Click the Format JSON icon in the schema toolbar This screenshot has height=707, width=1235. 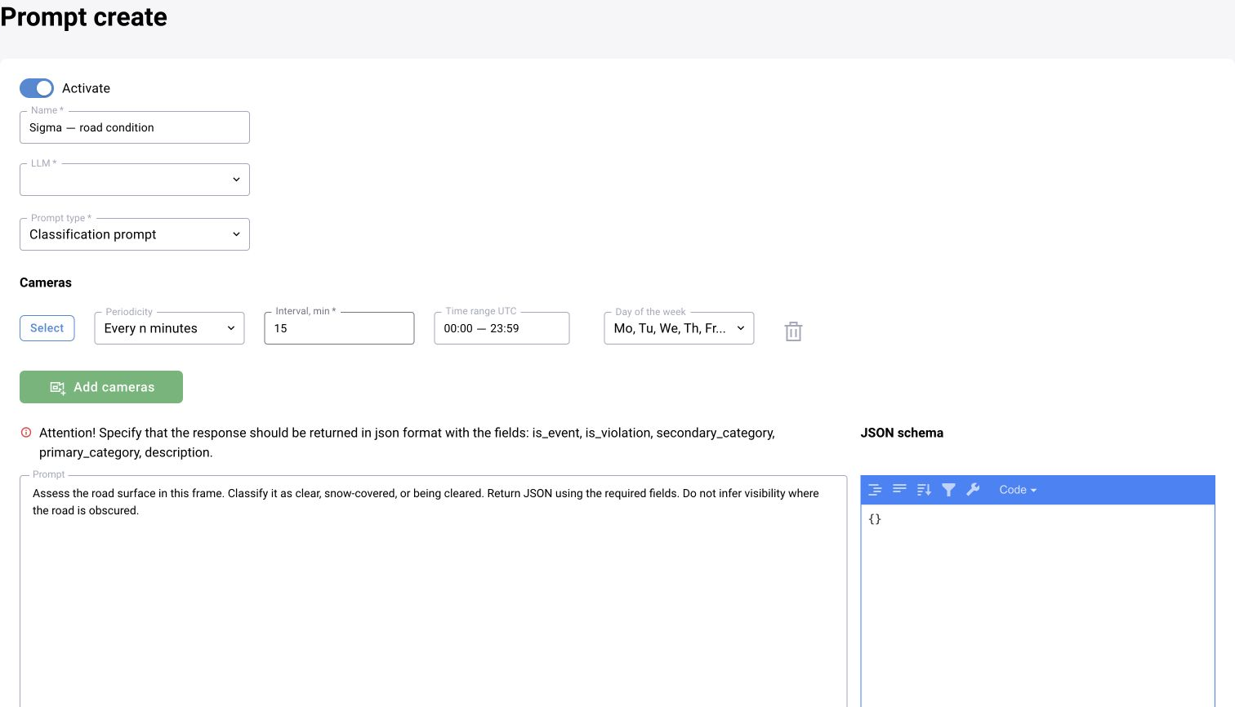click(x=875, y=490)
